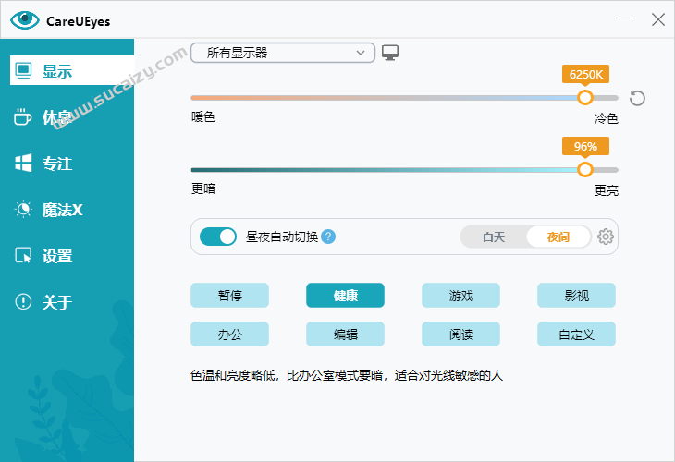The height and width of the screenshot is (462, 675).
Task: Select the 健康 health preset
Action: coord(345,296)
